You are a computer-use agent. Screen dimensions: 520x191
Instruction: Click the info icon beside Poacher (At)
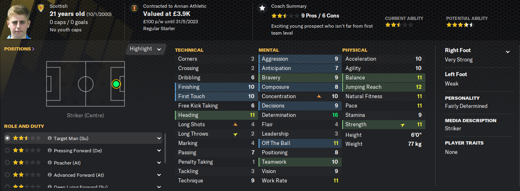point(50,163)
